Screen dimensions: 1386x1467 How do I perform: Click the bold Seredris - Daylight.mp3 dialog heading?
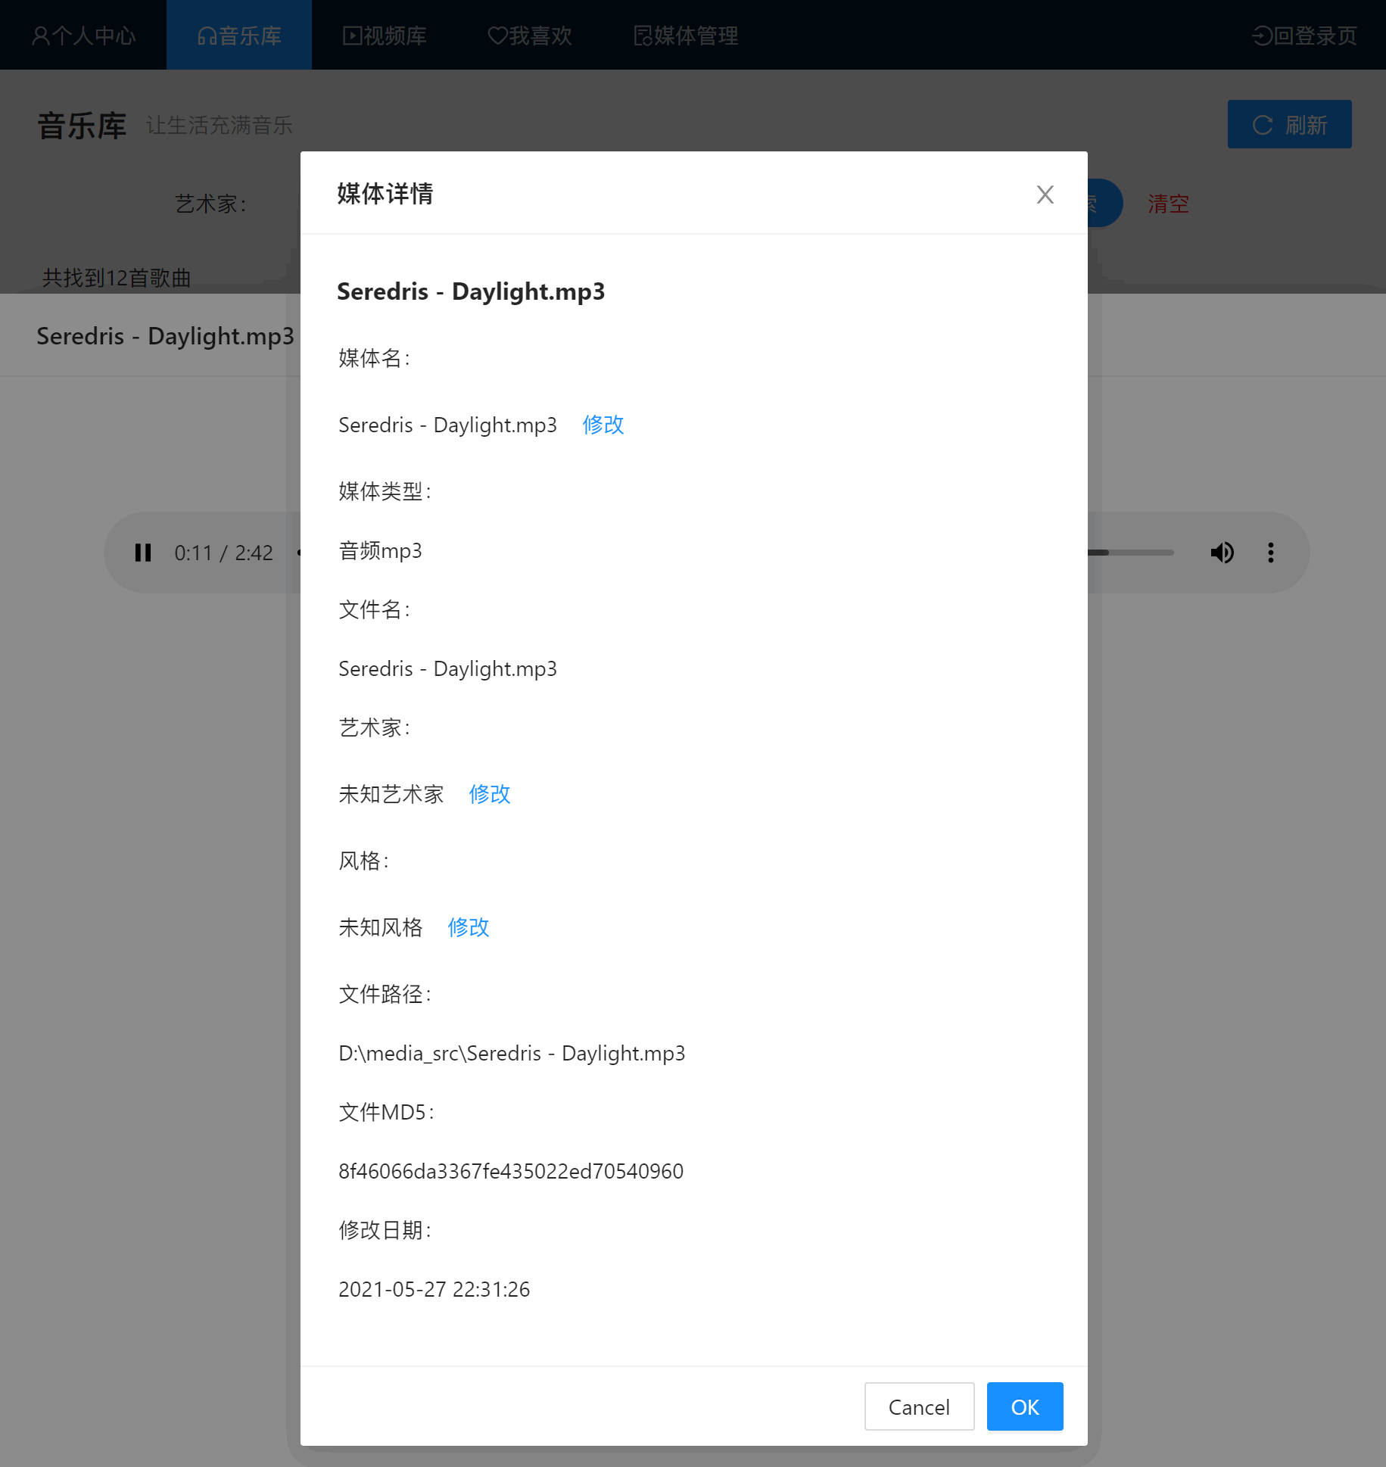(471, 291)
